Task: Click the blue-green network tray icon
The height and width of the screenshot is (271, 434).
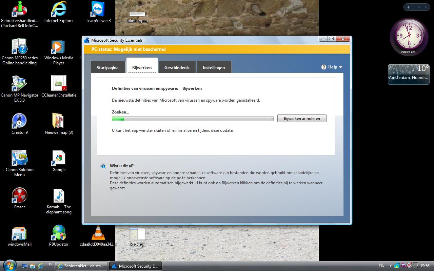Action: click(397, 266)
